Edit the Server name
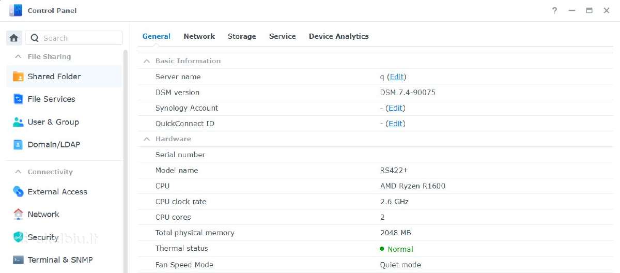 pos(396,77)
